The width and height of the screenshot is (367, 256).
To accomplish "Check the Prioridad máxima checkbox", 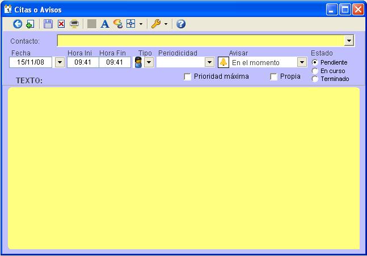I will click(188, 76).
